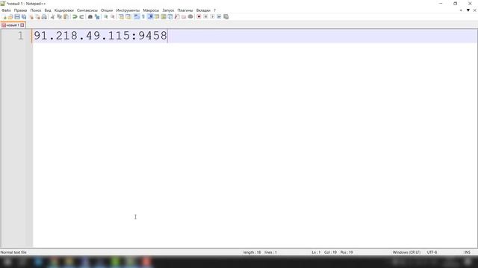The height and width of the screenshot is (268, 478).
Task: Click the Zoom In toolbar icon
Action: coord(105,16)
